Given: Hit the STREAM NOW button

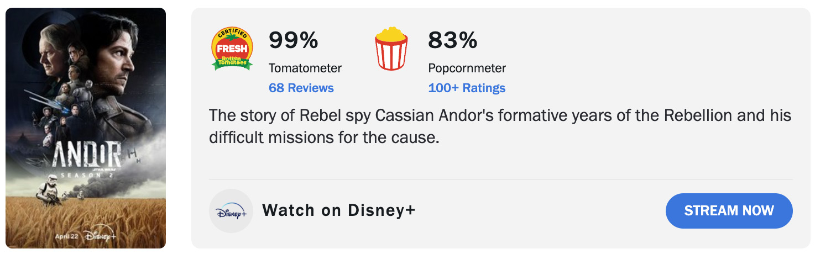Looking at the screenshot, I should pos(729,211).
